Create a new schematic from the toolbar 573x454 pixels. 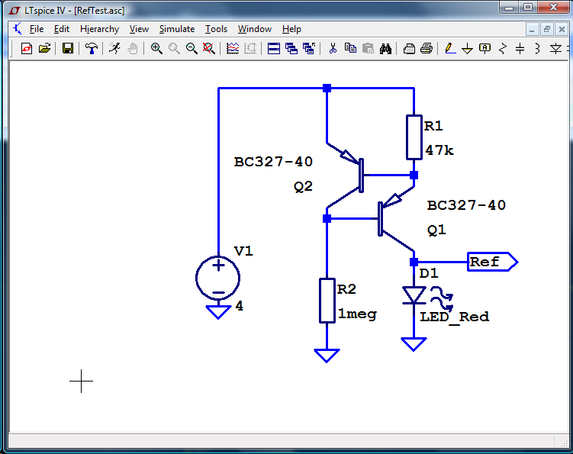pos(26,48)
